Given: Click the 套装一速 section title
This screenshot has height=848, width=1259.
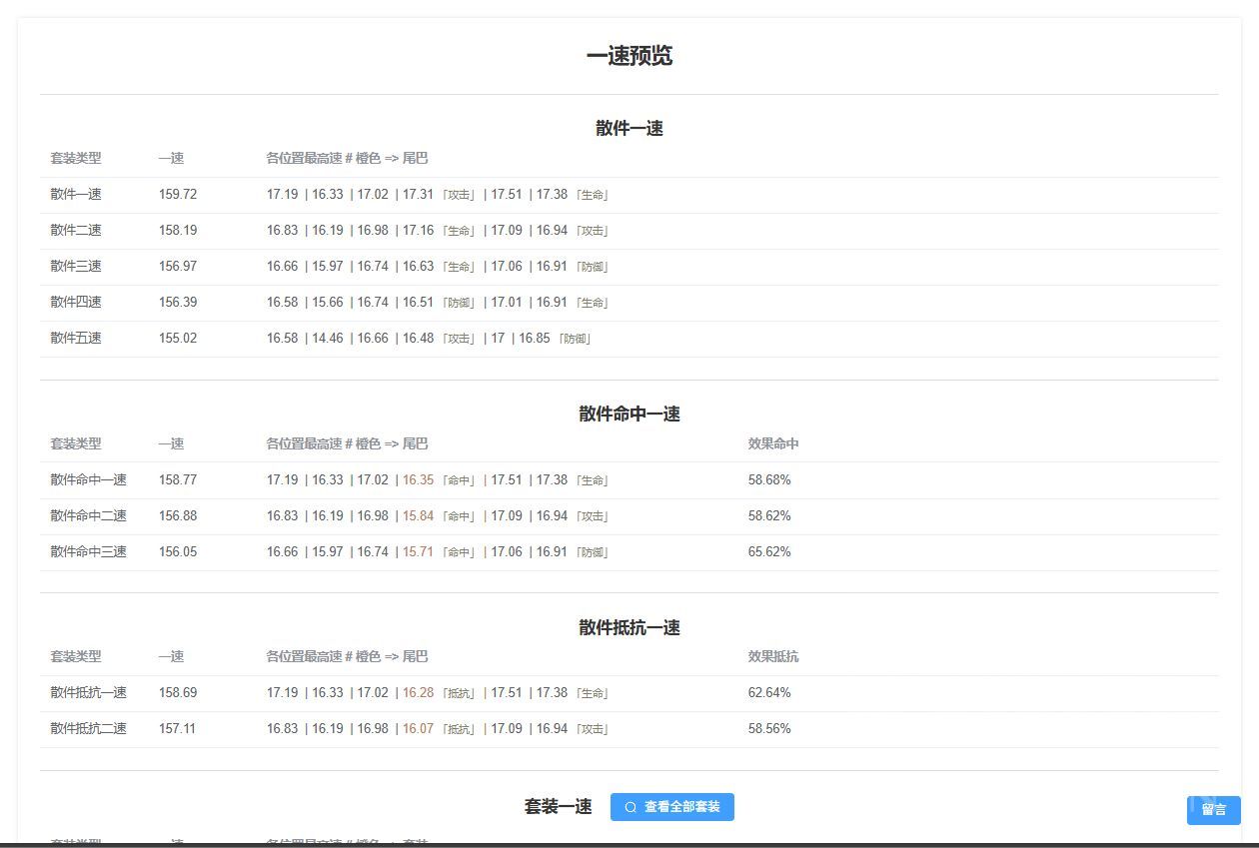Looking at the screenshot, I should tap(557, 807).
